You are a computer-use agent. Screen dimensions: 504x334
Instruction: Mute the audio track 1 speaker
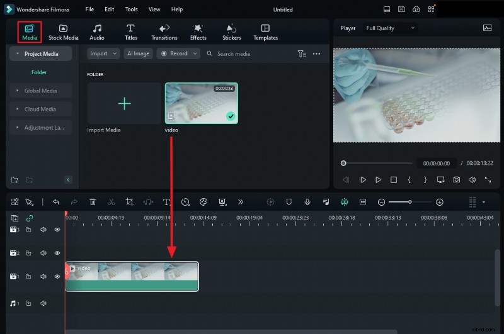tap(43, 303)
